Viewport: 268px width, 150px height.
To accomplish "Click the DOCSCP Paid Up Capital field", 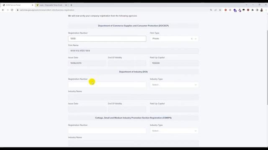I will (x=174, y=63).
